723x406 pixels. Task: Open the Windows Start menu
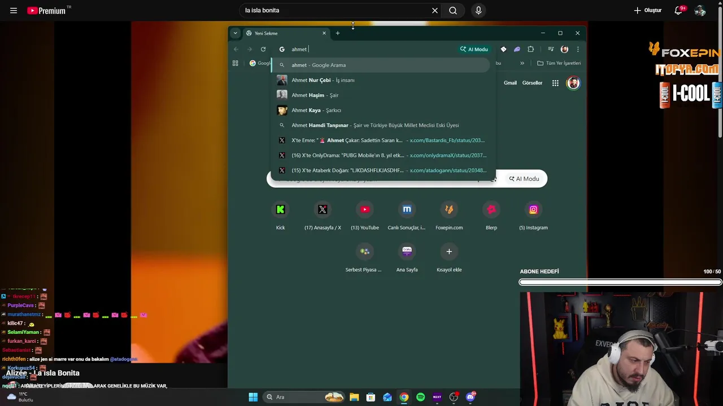coord(253,397)
